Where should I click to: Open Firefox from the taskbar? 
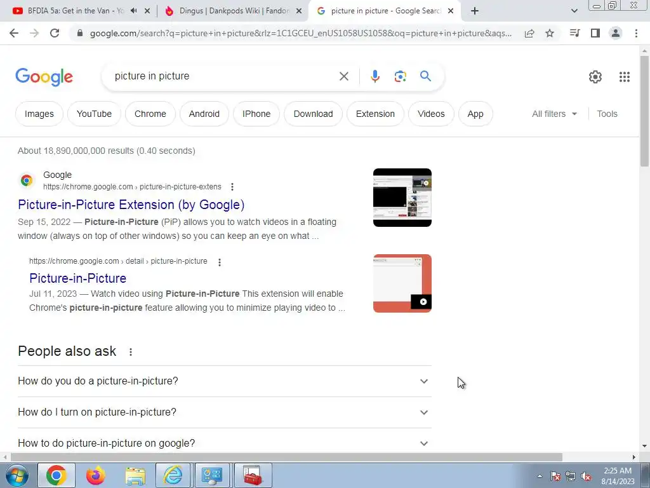click(96, 475)
